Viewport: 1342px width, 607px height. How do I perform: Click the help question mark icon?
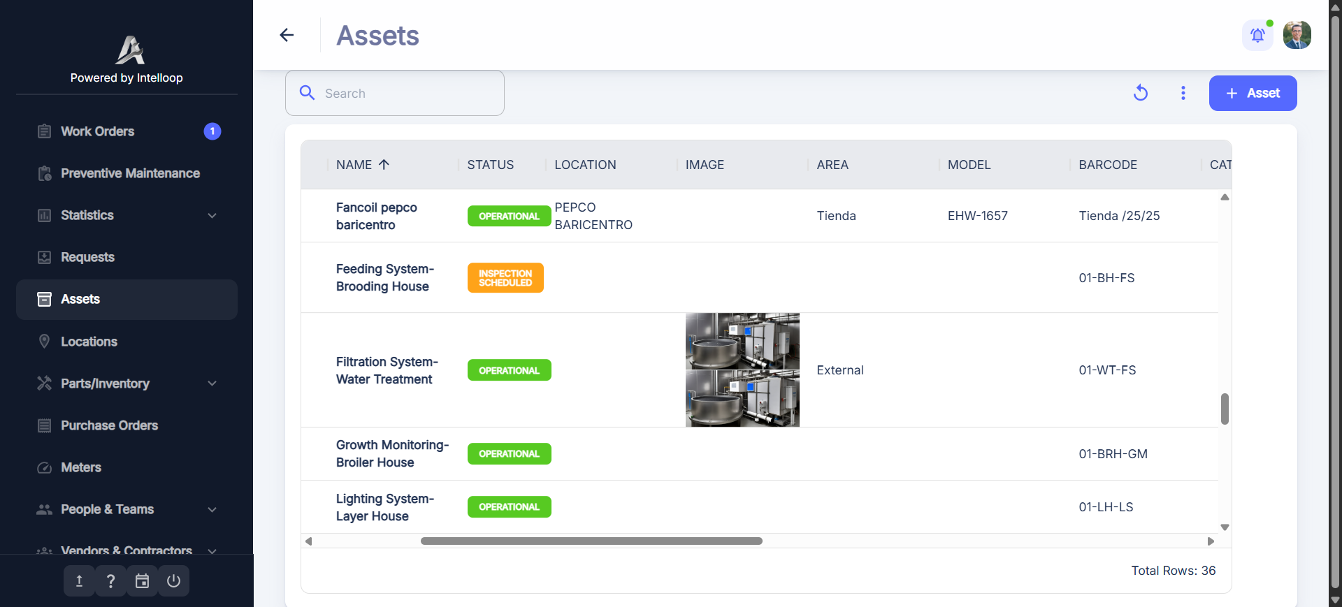click(x=110, y=581)
